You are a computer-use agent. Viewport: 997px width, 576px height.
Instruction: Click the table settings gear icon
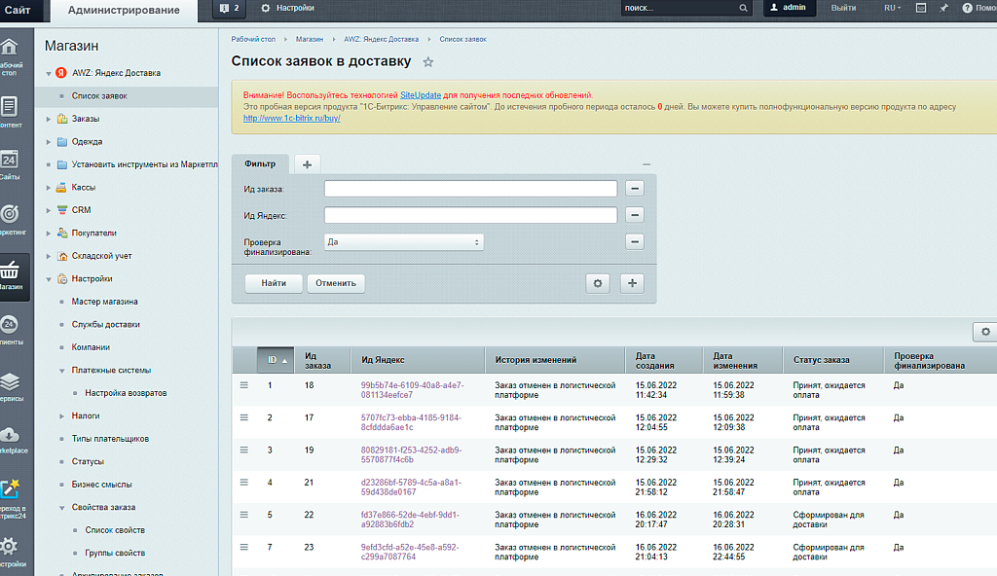pyautogui.click(x=985, y=333)
